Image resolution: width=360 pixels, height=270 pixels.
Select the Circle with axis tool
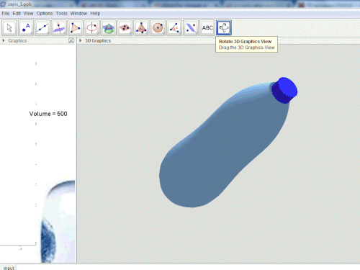click(92, 28)
